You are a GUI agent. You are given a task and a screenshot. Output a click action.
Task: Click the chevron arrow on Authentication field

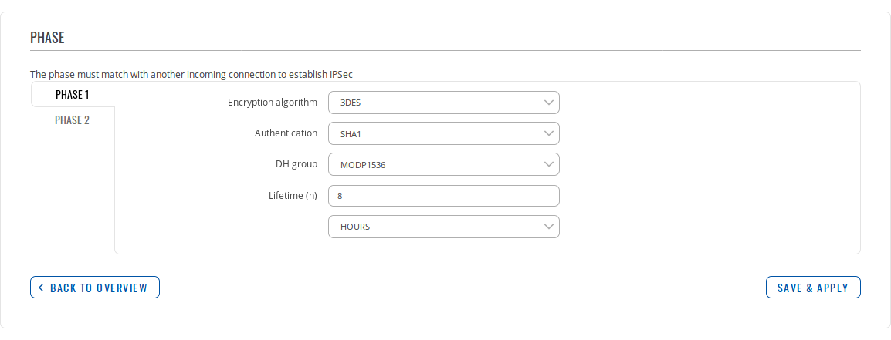(x=548, y=133)
